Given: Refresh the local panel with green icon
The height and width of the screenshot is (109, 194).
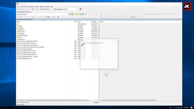Looking at the screenshot, I should pos(83,14).
